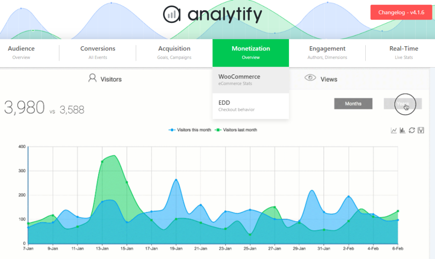Open the Engagement Authors, Dimensions tab
The image size is (435, 259).
tap(328, 53)
